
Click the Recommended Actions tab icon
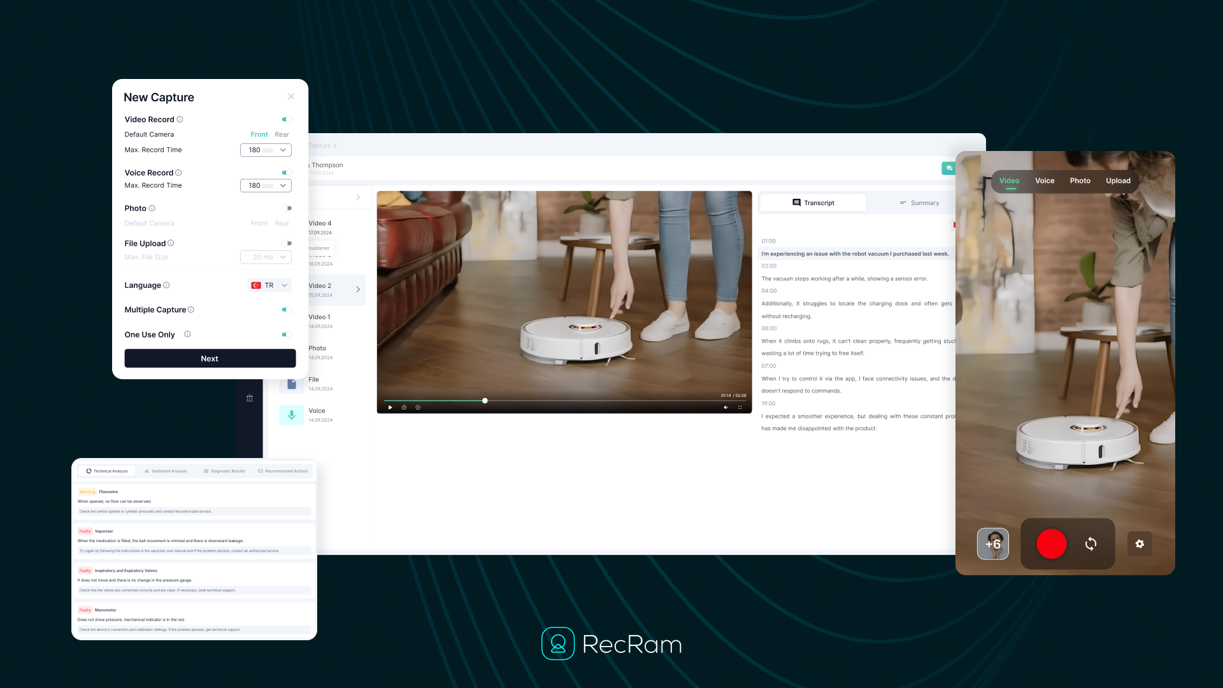pos(261,470)
